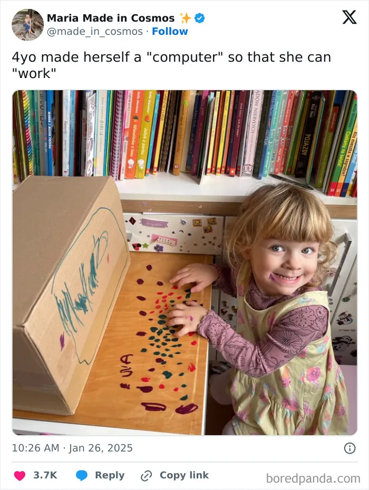The image size is (369, 490).
Task: Follow the made_in_cosmos account
Action: (x=170, y=31)
